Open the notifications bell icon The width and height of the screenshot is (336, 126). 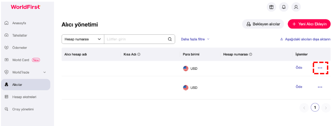click(x=284, y=7)
